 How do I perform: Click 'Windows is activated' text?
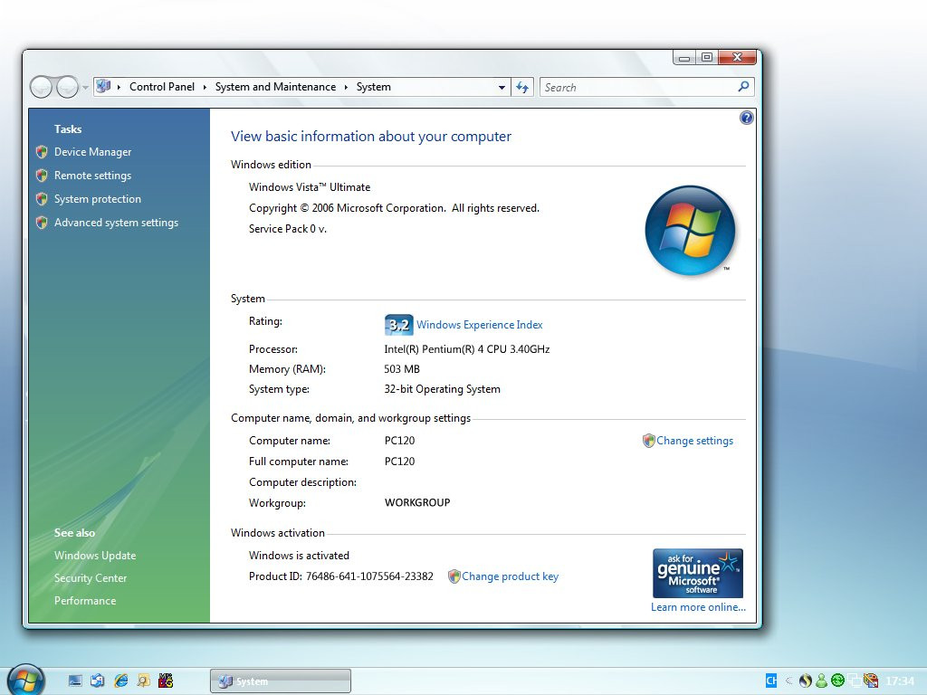click(x=299, y=556)
